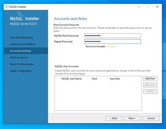Focus the Repeat Password field
The image size is (166, 129).
(x=113, y=41)
